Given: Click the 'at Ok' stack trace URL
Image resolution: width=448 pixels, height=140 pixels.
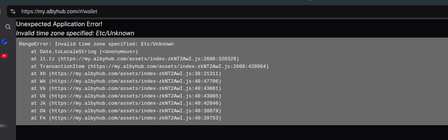Looking at the screenshot, I should point(135,111).
